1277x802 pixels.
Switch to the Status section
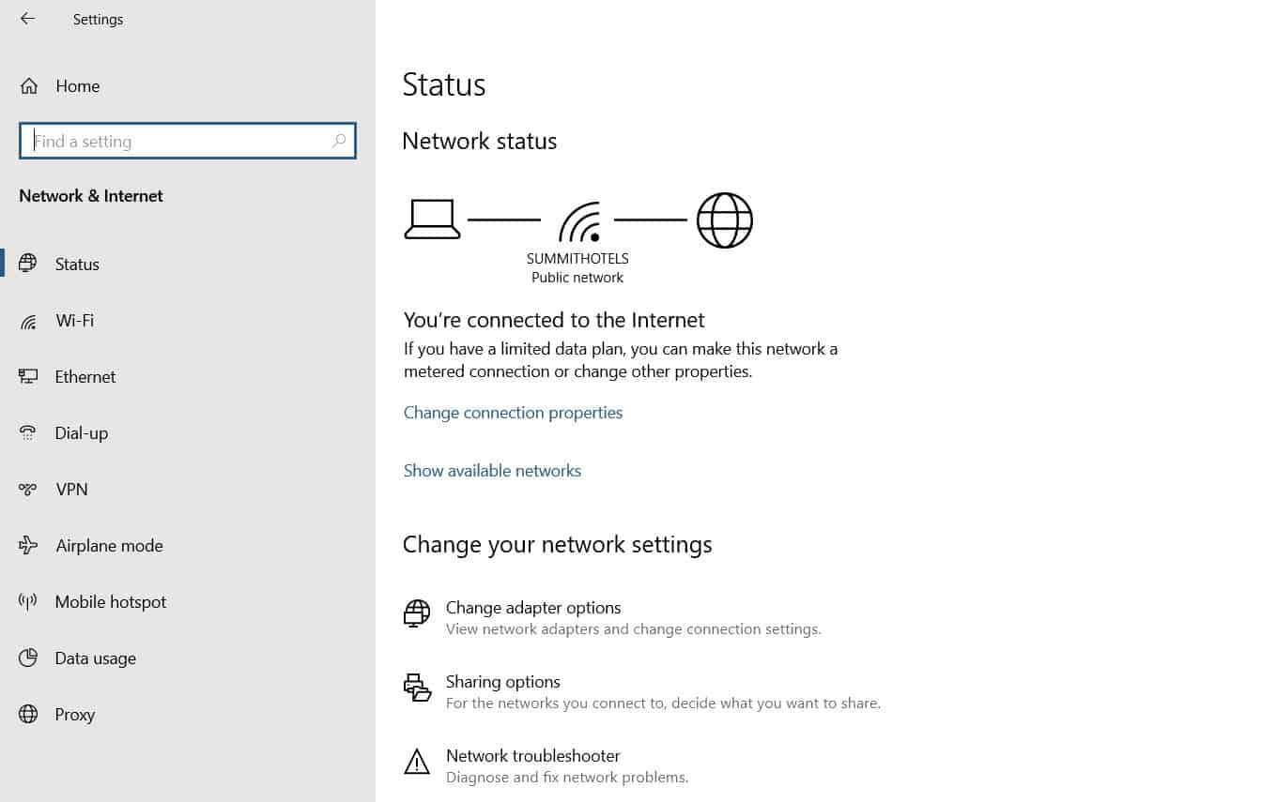77,264
